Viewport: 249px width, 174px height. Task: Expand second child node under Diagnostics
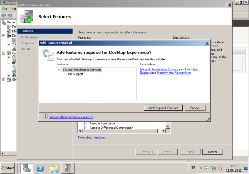tap(9, 44)
